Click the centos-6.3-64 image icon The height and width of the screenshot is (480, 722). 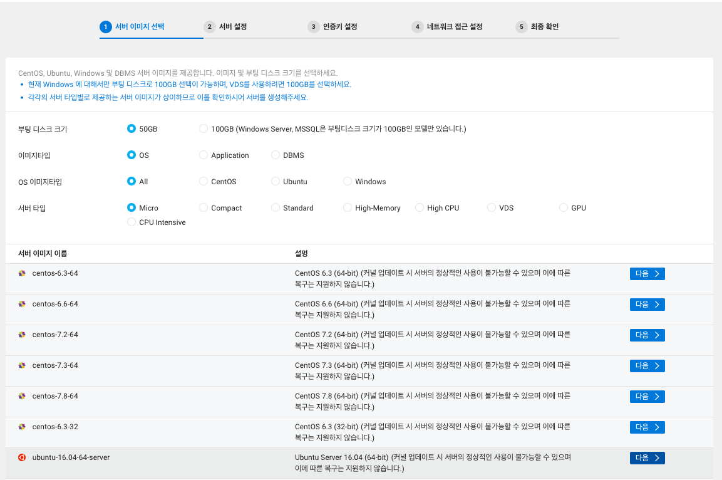pyautogui.click(x=22, y=273)
